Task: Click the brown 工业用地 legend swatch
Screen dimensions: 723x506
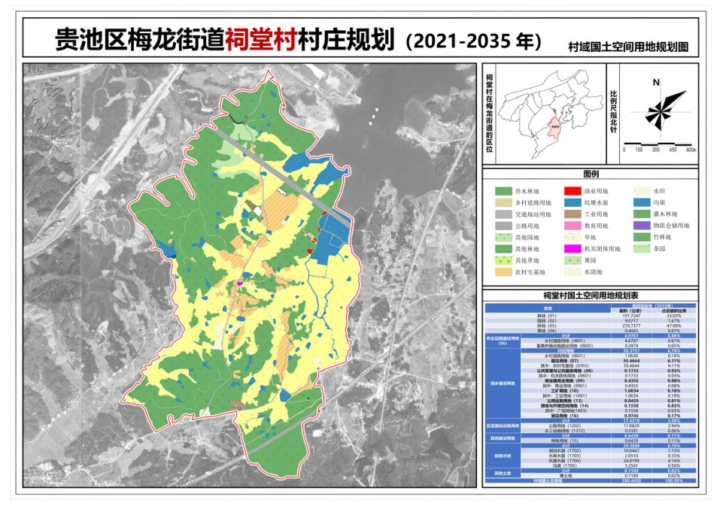Action: tap(574, 214)
